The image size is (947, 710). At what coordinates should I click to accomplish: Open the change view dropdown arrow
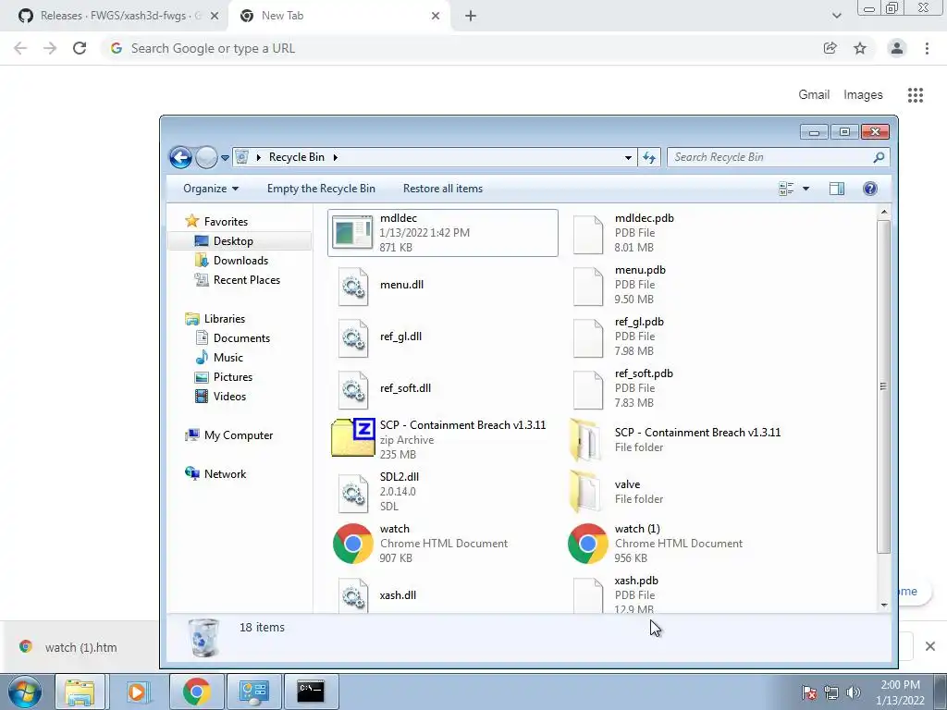pyautogui.click(x=806, y=189)
